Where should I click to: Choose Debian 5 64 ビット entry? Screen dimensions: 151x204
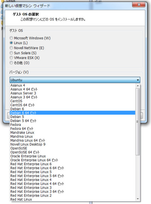click(73, 121)
